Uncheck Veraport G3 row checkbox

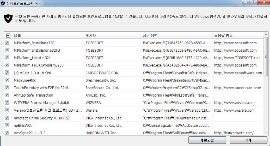coord(7,110)
